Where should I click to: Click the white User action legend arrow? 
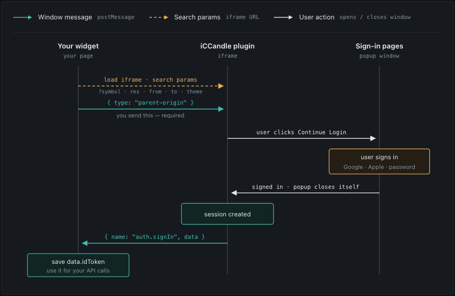283,17
